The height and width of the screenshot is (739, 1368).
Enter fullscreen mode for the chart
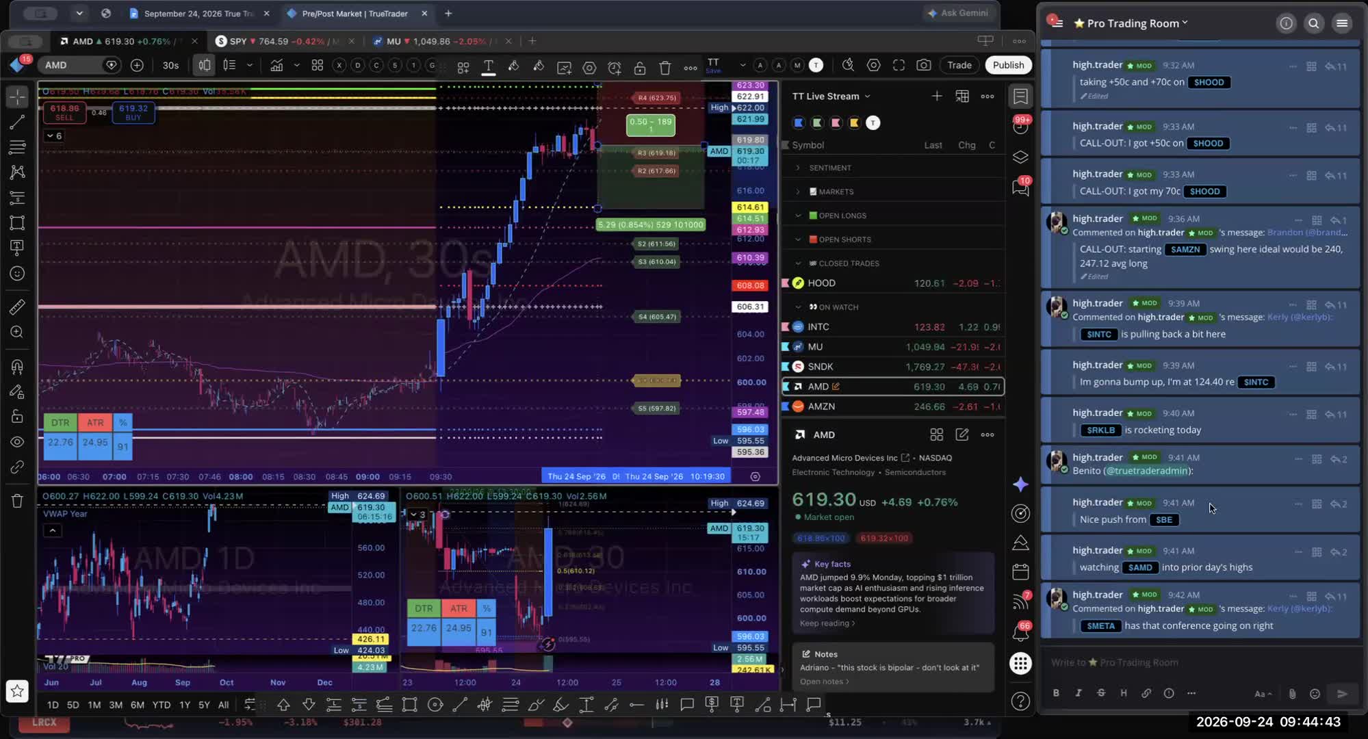tap(899, 65)
